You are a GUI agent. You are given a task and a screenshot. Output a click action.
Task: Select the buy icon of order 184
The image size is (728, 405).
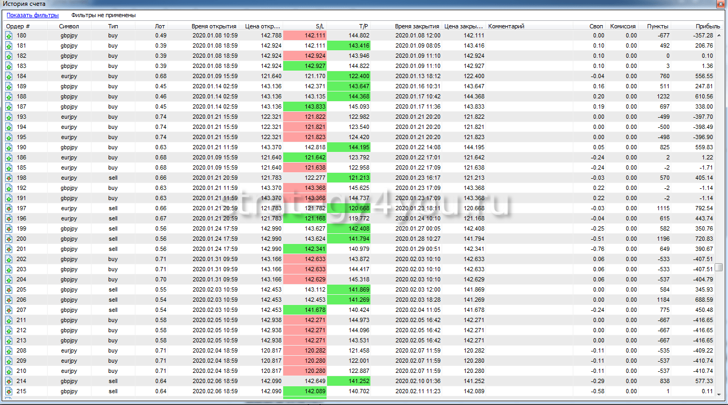9,77
